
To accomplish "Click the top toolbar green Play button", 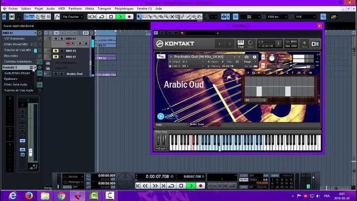I will coord(120,17).
